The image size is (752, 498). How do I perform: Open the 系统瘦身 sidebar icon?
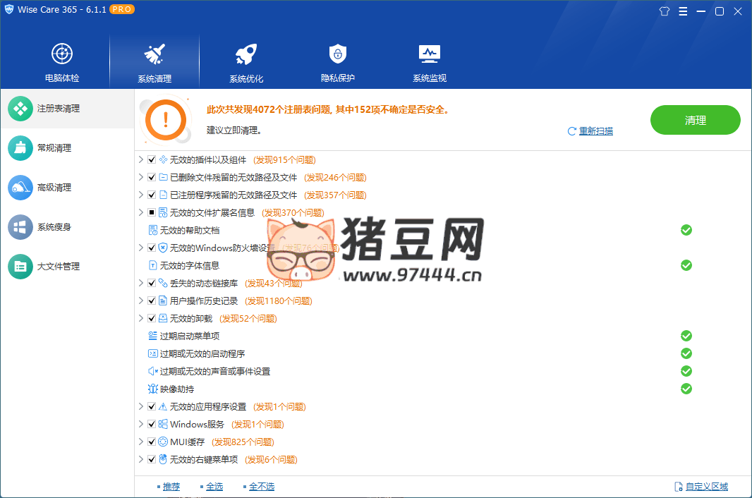20,227
